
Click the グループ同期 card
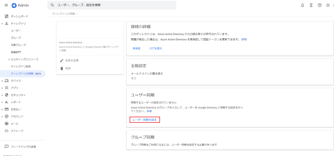point(230,141)
